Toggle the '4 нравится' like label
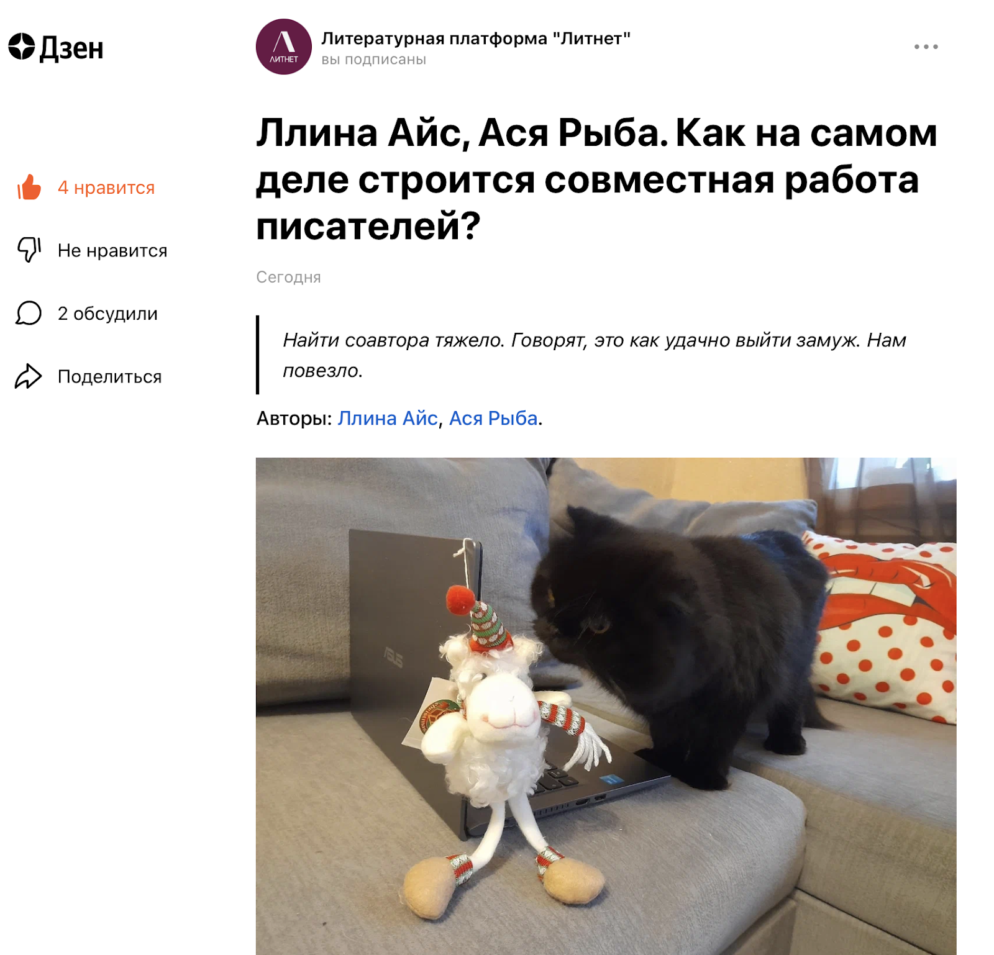The image size is (994, 955). click(x=106, y=188)
